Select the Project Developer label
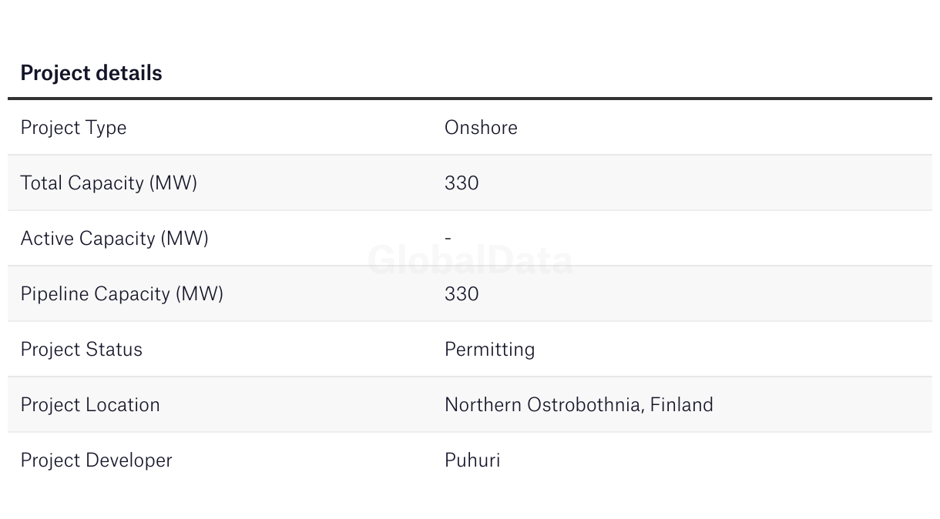940x519 pixels. [96, 460]
